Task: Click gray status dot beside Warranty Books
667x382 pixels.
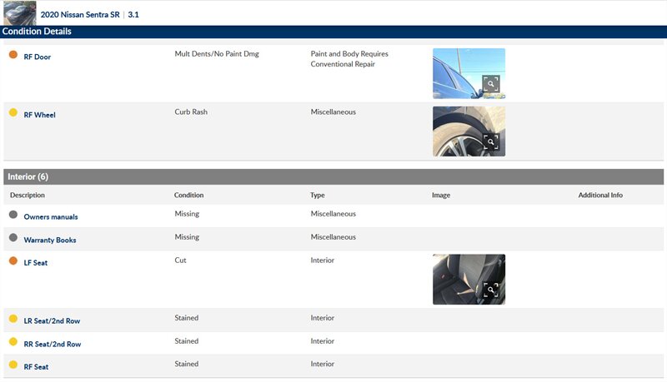Action: coord(13,238)
